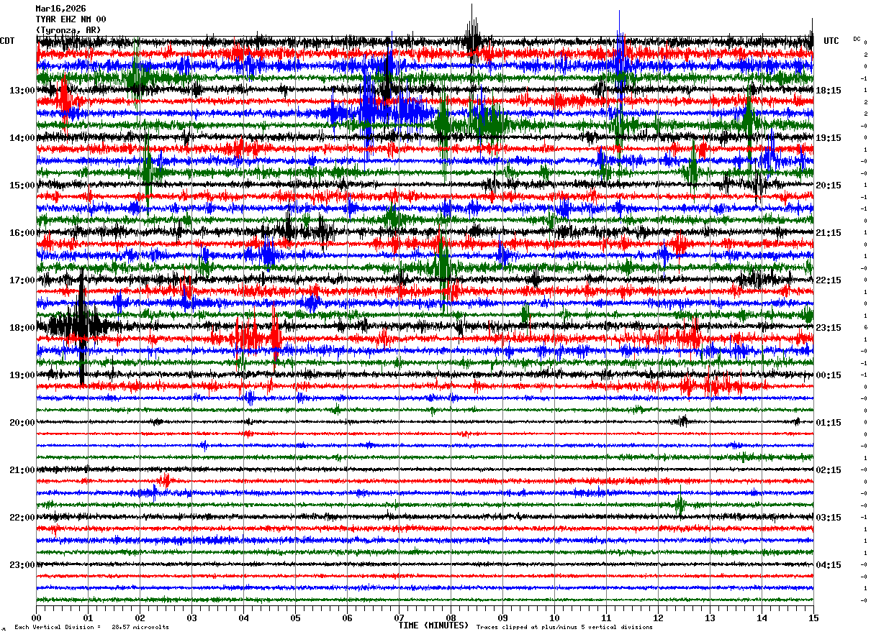Pick minute 02 on the time axis
This screenshot has width=871, height=637.
(x=140, y=618)
